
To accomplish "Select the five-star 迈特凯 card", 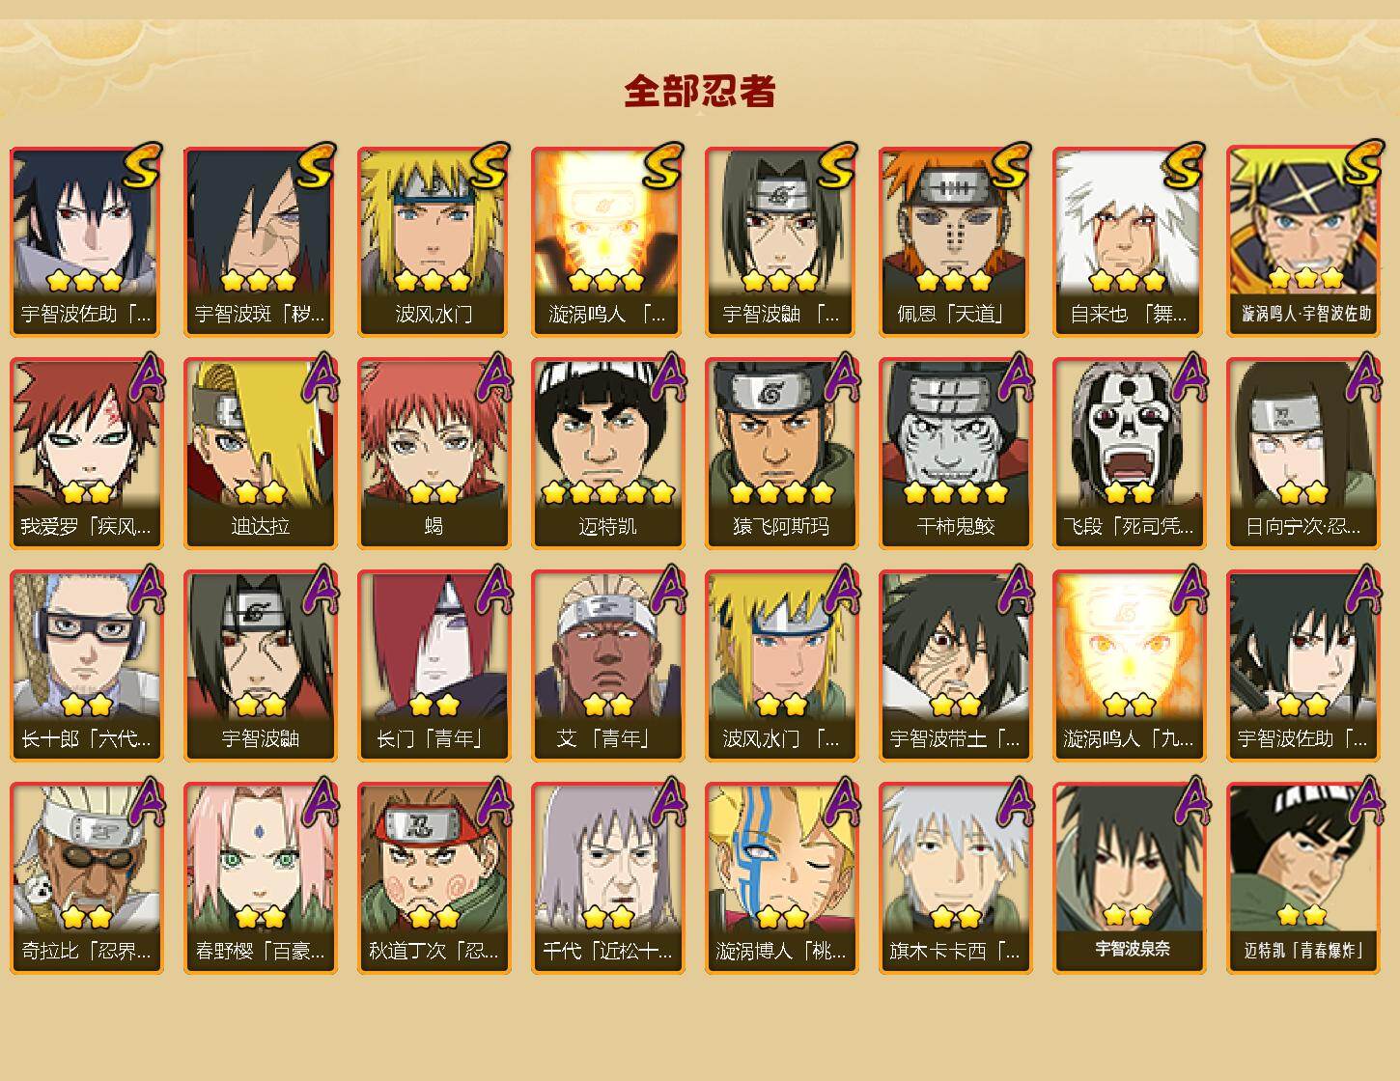I will [607, 454].
